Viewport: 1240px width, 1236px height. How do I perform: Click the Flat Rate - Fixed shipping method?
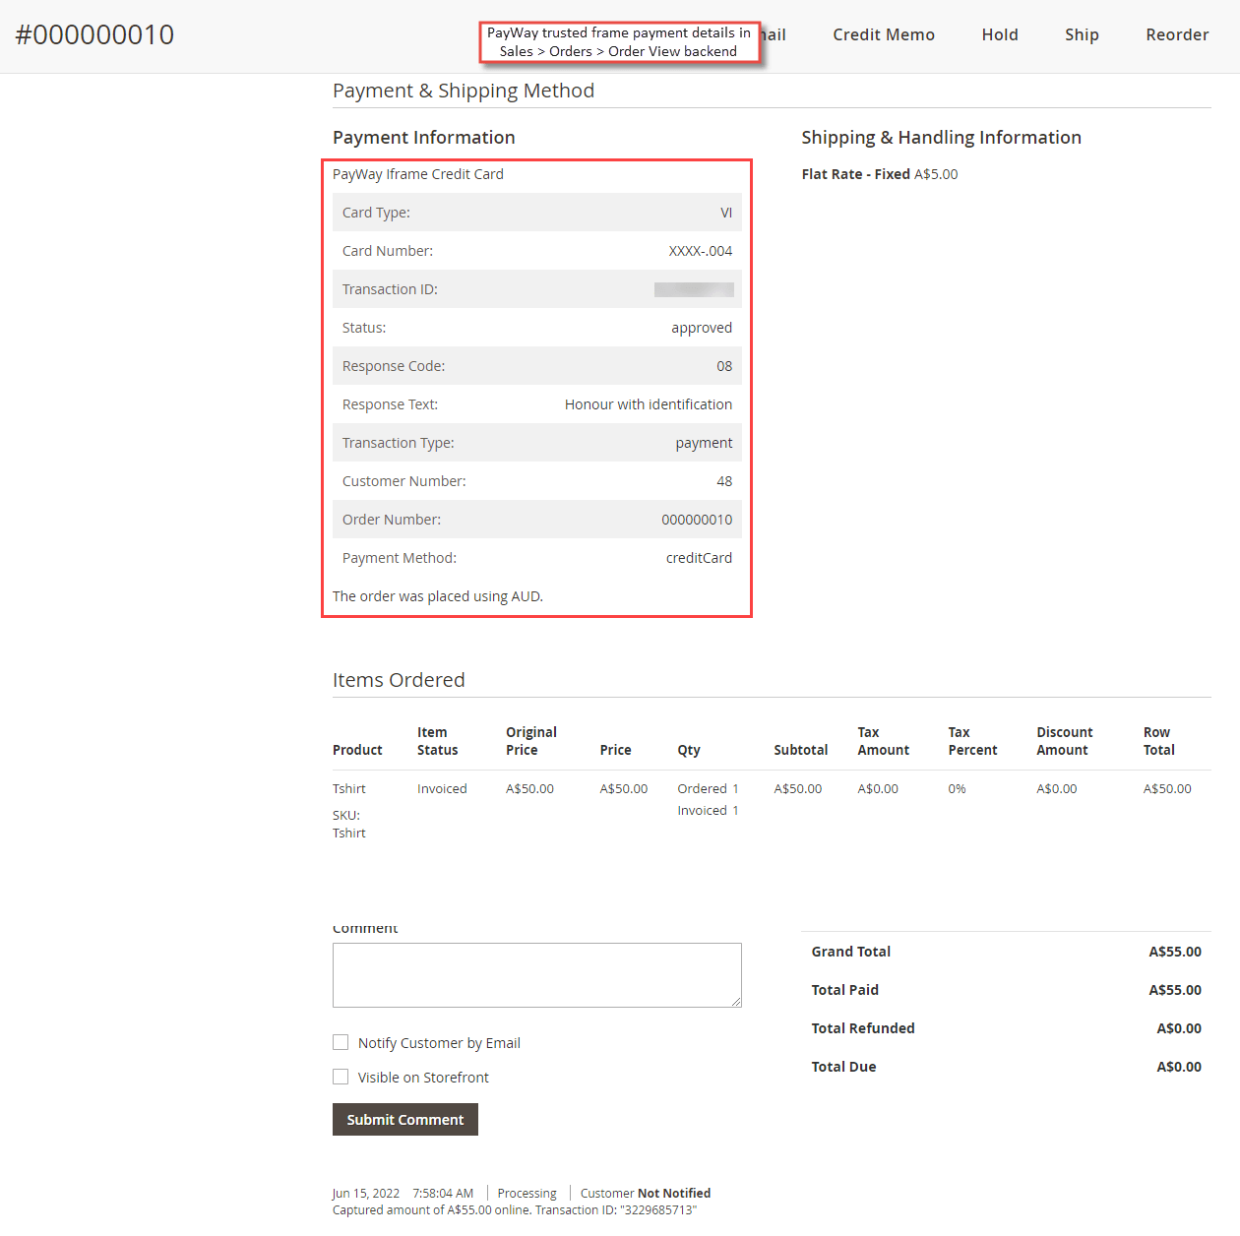point(855,174)
